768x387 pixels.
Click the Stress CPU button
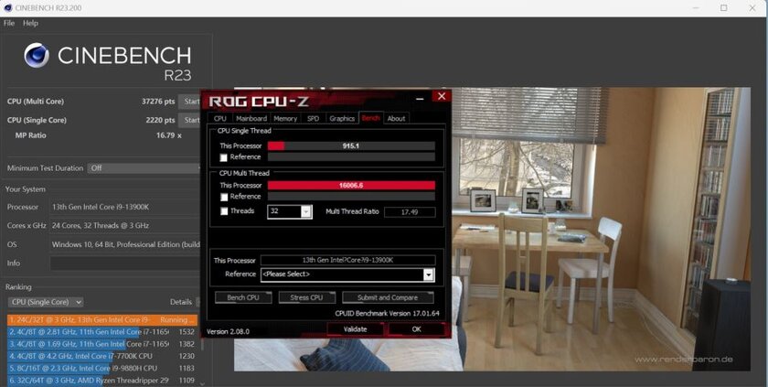(x=306, y=297)
